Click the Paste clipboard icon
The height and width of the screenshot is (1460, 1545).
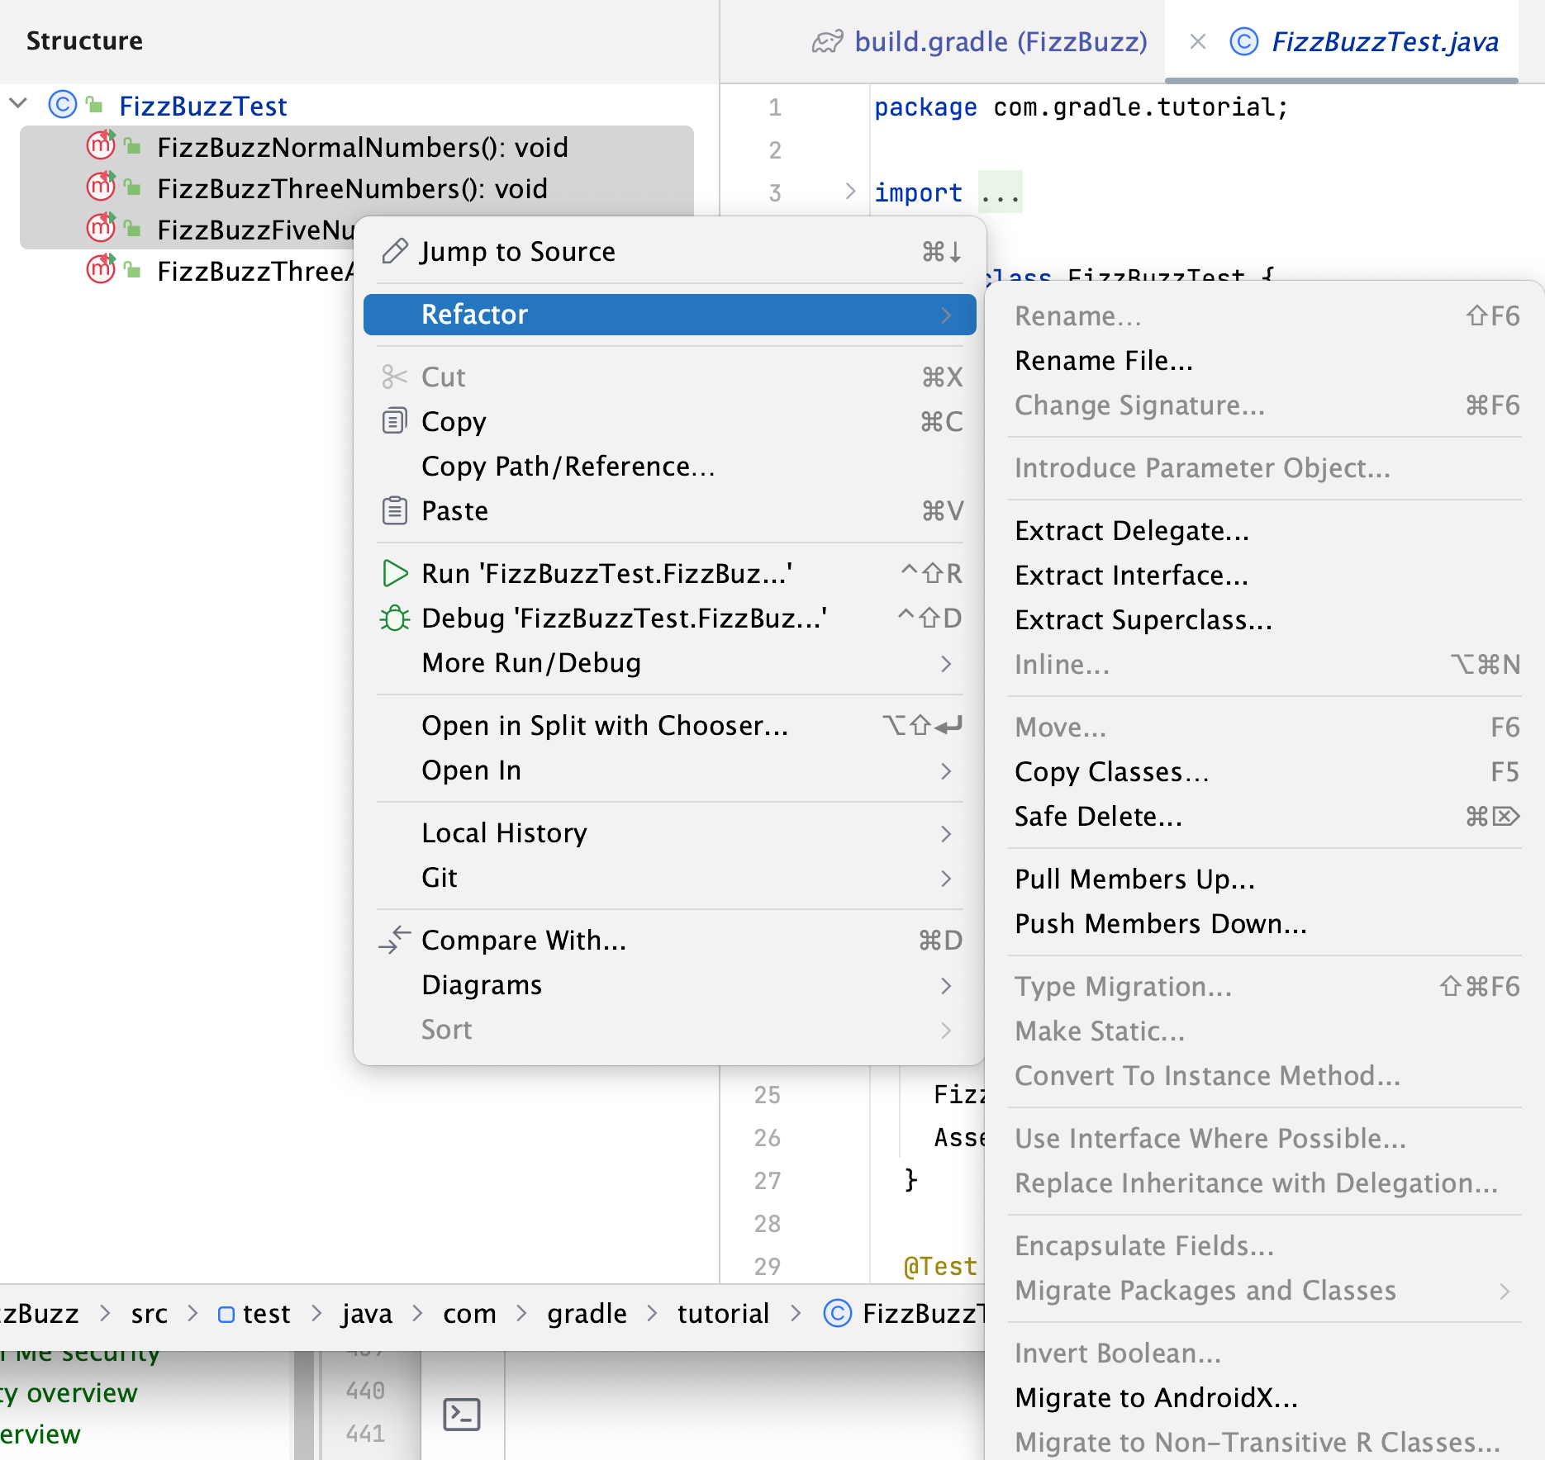(394, 510)
